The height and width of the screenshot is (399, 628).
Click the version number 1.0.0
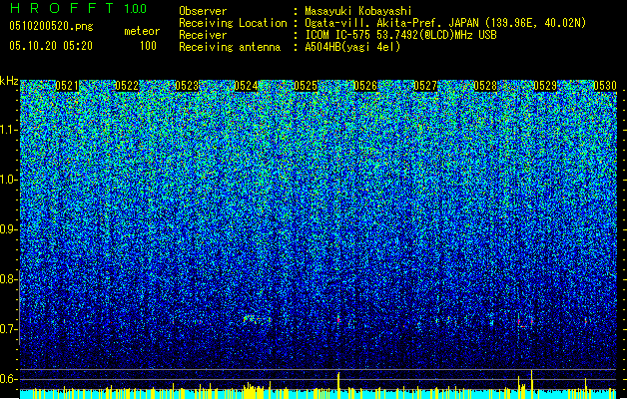136,9
